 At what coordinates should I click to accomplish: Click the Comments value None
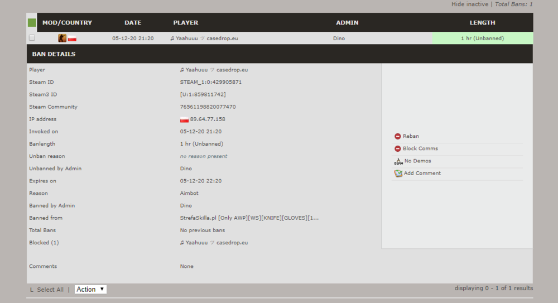coord(186,266)
